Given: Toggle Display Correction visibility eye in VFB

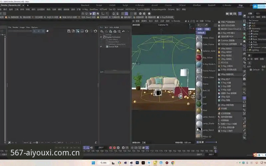Looking at the screenshot, I should click(101, 37).
